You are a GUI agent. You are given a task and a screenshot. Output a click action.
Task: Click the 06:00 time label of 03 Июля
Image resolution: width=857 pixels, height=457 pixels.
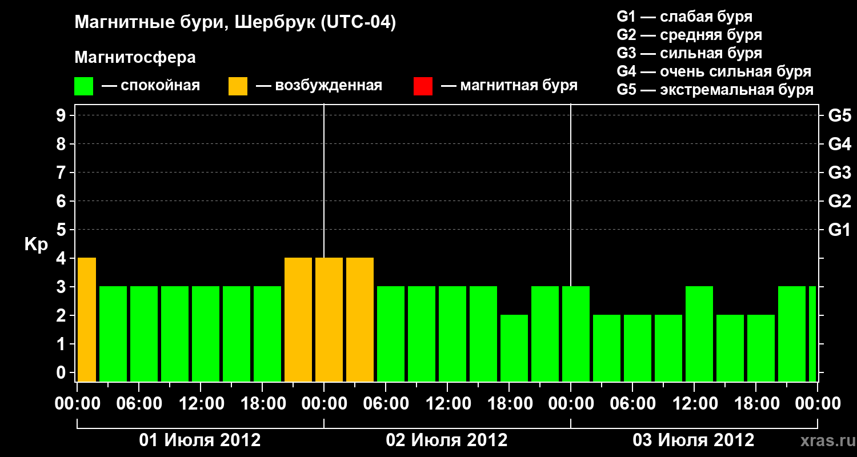632,404
